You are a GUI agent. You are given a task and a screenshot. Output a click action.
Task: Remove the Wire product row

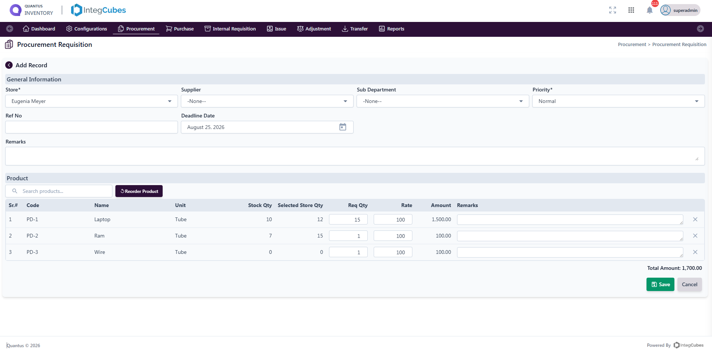click(695, 252)
